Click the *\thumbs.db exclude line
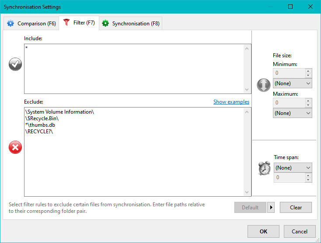 pyautogui.click(x=40, y=125)
